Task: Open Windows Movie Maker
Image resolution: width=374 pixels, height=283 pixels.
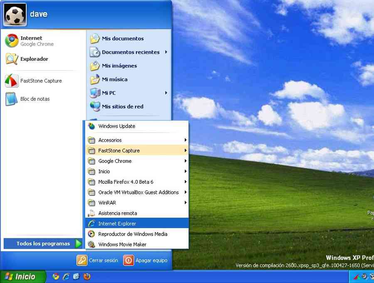Action: (137, 244)
